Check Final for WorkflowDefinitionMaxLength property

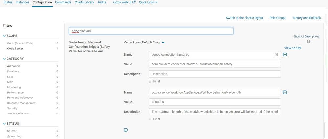(150, 119)
